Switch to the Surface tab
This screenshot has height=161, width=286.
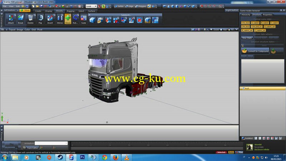[92, 11]
